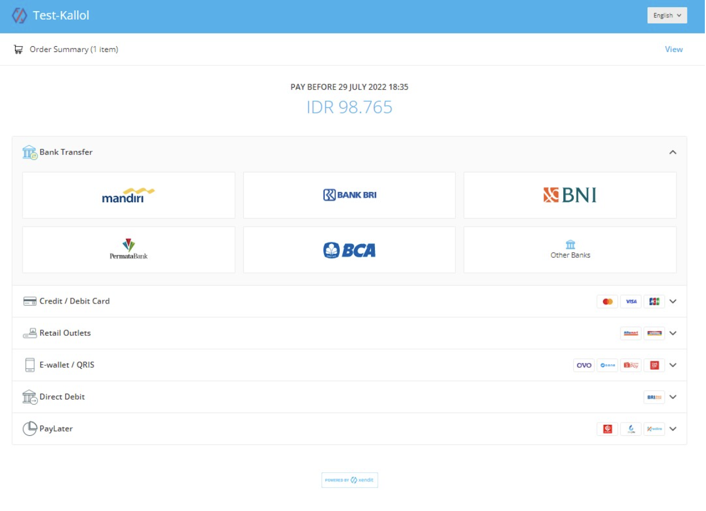Click the JCB logo
The height and width of the screenshot is (511, 706).
654,301
